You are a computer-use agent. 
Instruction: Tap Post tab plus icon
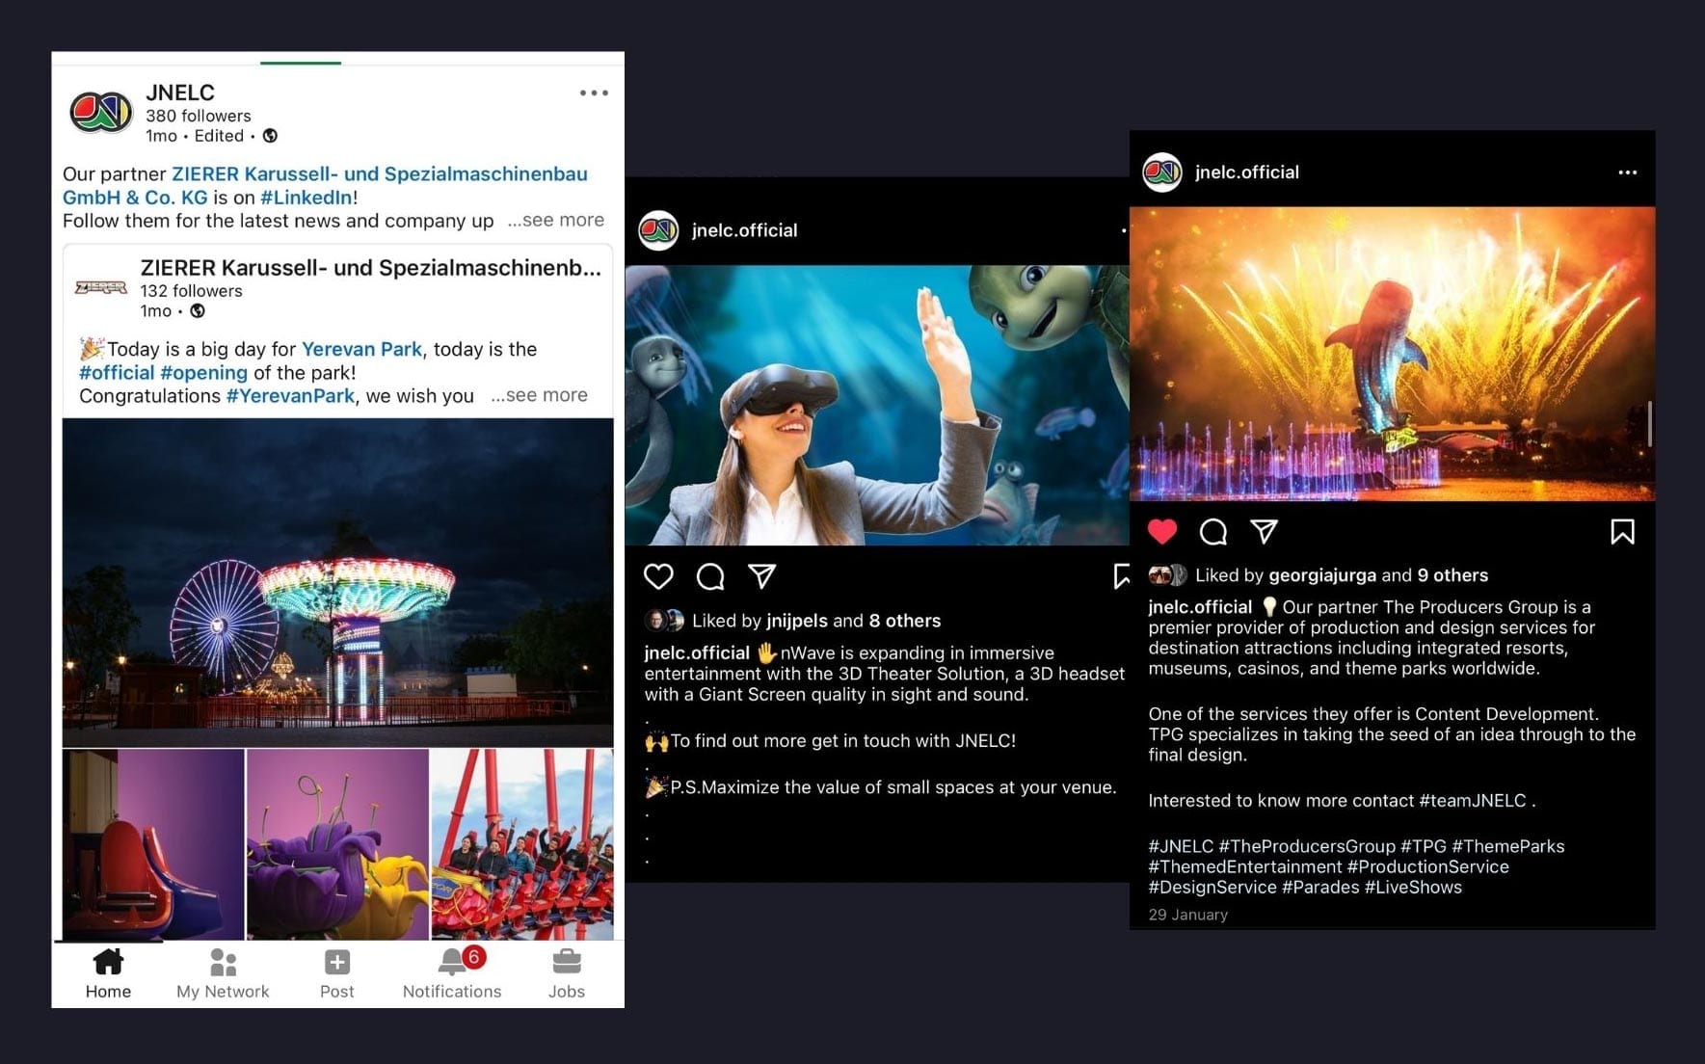(x=337, y=974)
